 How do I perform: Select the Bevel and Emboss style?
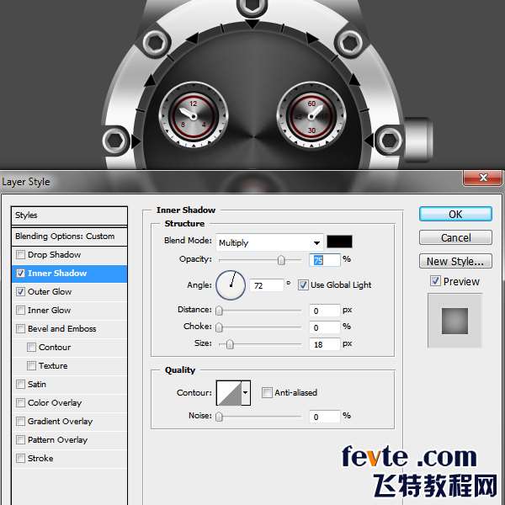click(x=61, y=329)
